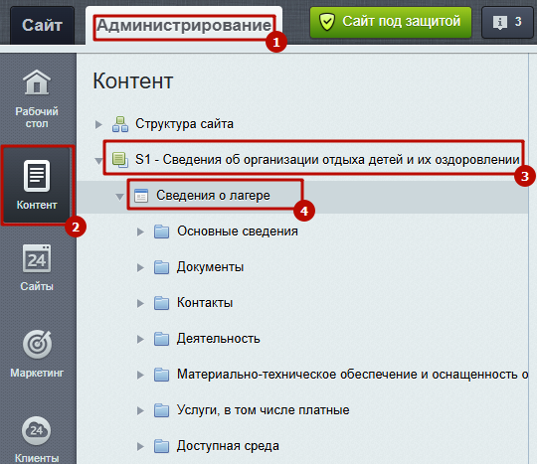Expand the Деятельность folder arrow

(140, 339)
